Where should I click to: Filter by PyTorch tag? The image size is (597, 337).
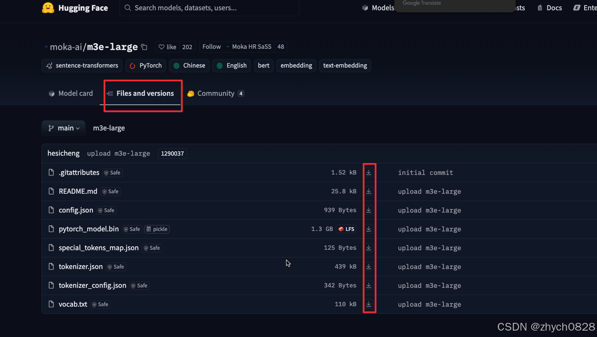[x=145, y=65]
